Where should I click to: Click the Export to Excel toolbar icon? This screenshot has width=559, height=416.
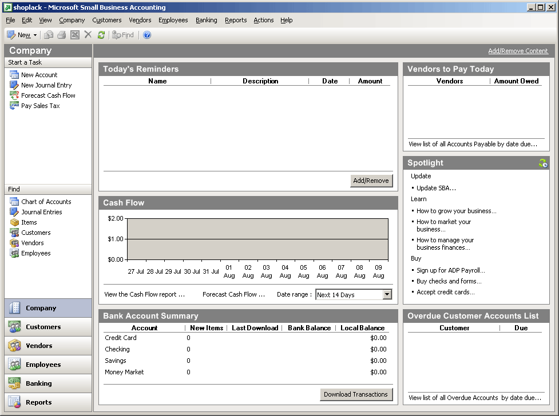click(75, 35)
